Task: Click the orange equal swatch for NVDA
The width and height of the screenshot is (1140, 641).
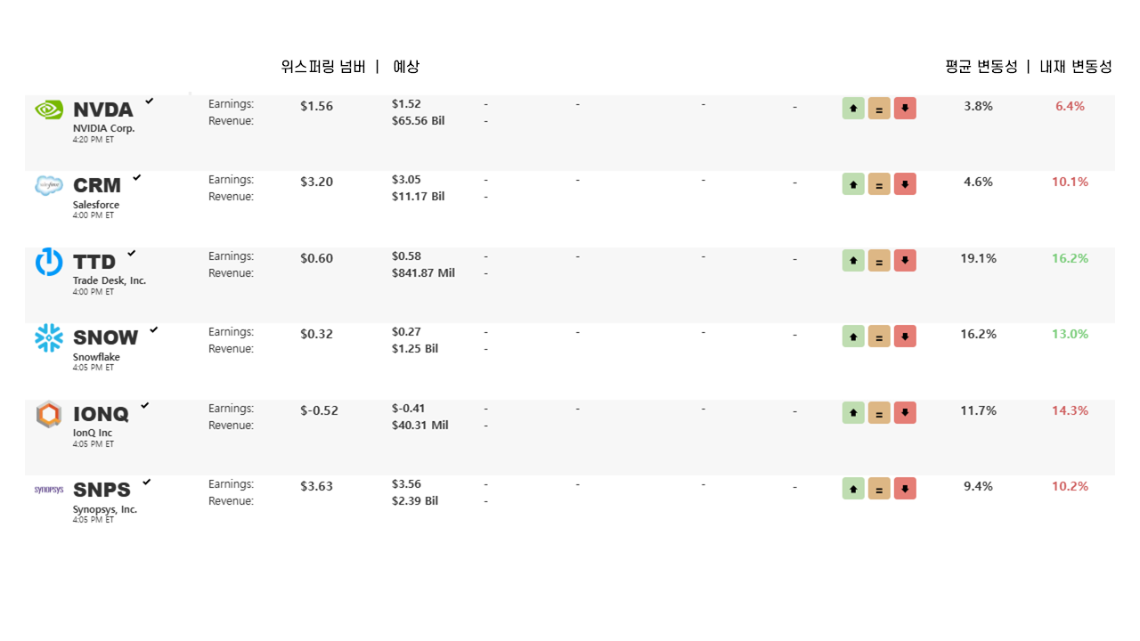Action: (879, 109)
